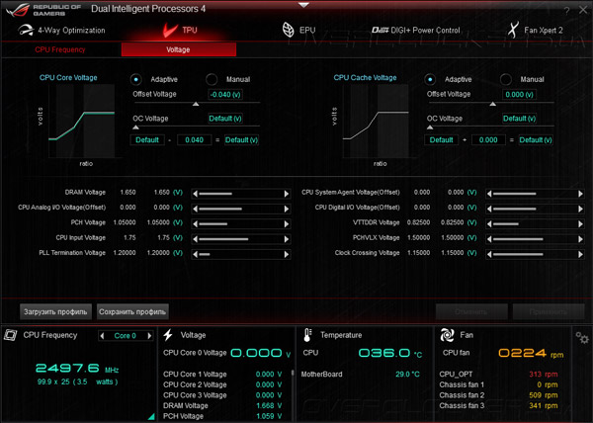The height and width of the screenshot is (423, 593).
Task: Click the CPU Core OC Voltage Default field
Action: [225, 119]
